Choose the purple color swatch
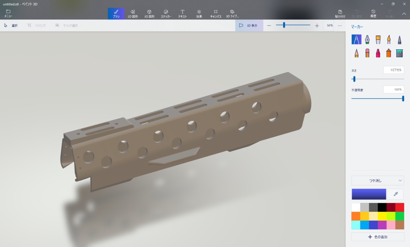 pos(382,225)
